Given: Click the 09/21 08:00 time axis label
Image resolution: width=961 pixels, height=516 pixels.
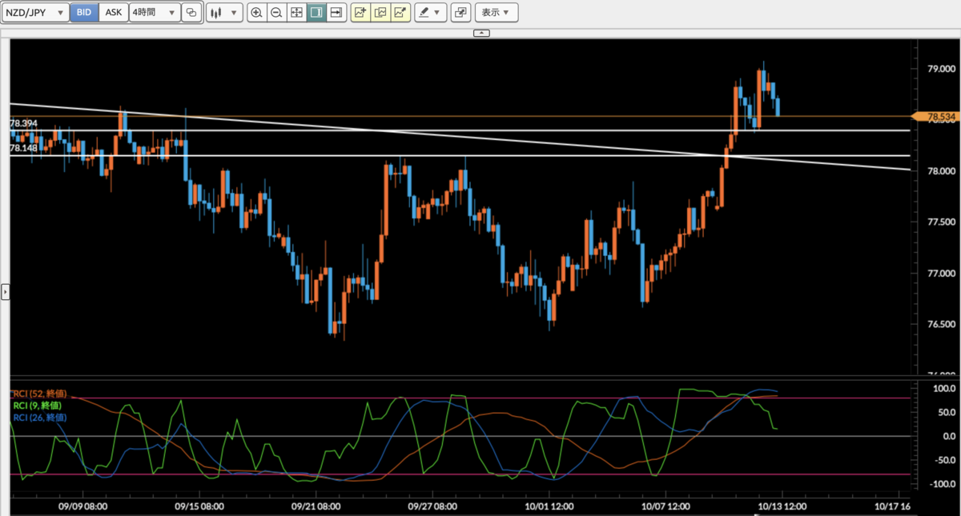Looking at the screenshot, I should (318, 506).
